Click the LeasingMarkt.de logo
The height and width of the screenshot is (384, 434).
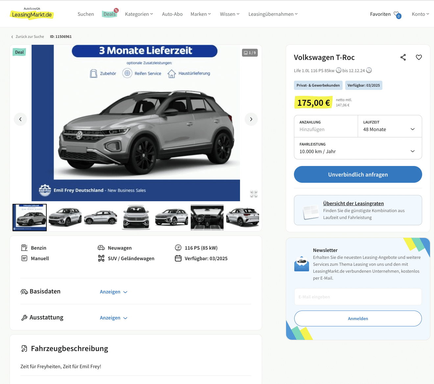tap(32, 14)
